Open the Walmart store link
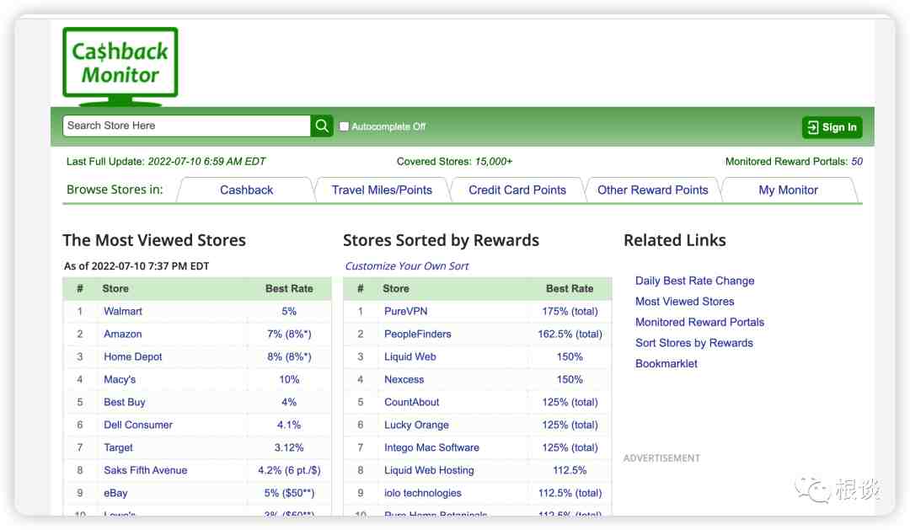Image resolution: width=910 pixels, height=530 pixels. point(123,311)
